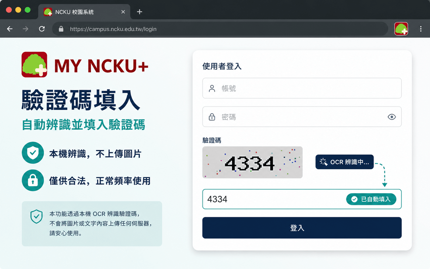The image size is (430, 269).
Task: Click the OCR 辨識中... status badge
Action: coord(344,162)
